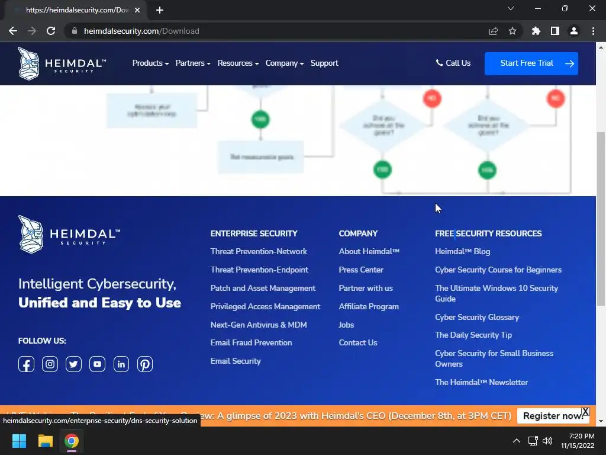
Task: Click Start Free Trial button
Action: point(531,63)
